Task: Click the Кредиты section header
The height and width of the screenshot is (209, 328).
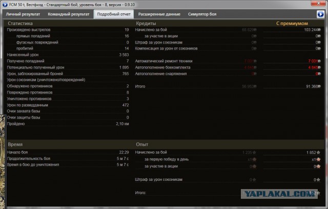Action: [146, 24]
